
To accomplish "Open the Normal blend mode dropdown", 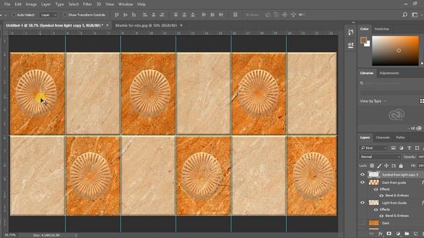I will [x=380, y=157].
